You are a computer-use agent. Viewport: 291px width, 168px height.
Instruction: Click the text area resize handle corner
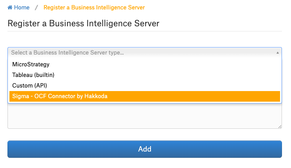click(280, 126)
